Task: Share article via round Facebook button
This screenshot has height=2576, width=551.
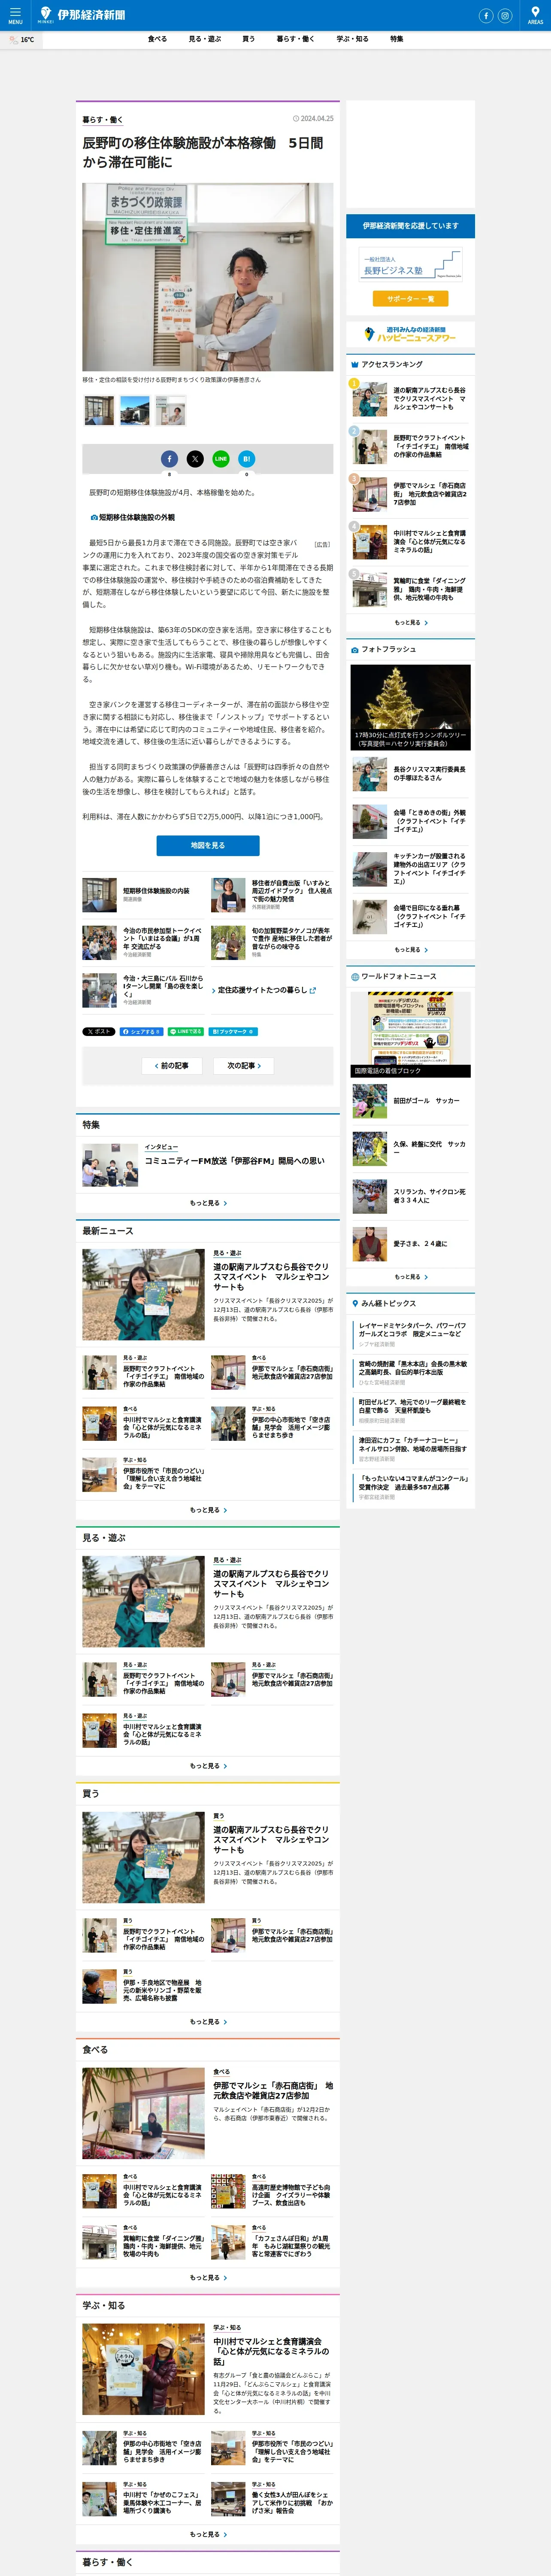Action: 169,459
